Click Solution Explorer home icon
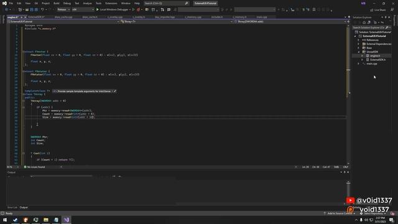 (364, 22)
